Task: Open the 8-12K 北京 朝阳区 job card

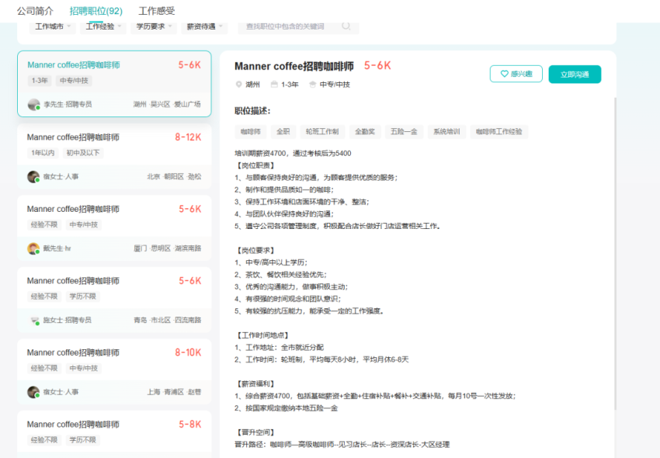Action: [x=114, y=156]
